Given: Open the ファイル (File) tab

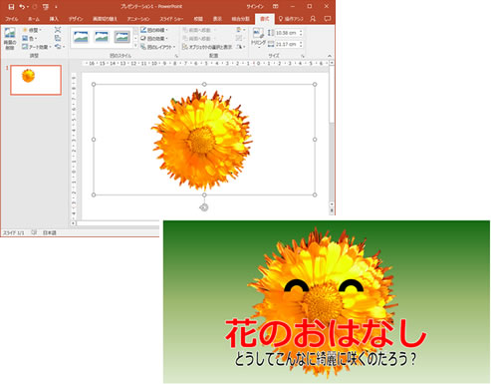Looking at the screenshot, I should [x=12, y=19].
